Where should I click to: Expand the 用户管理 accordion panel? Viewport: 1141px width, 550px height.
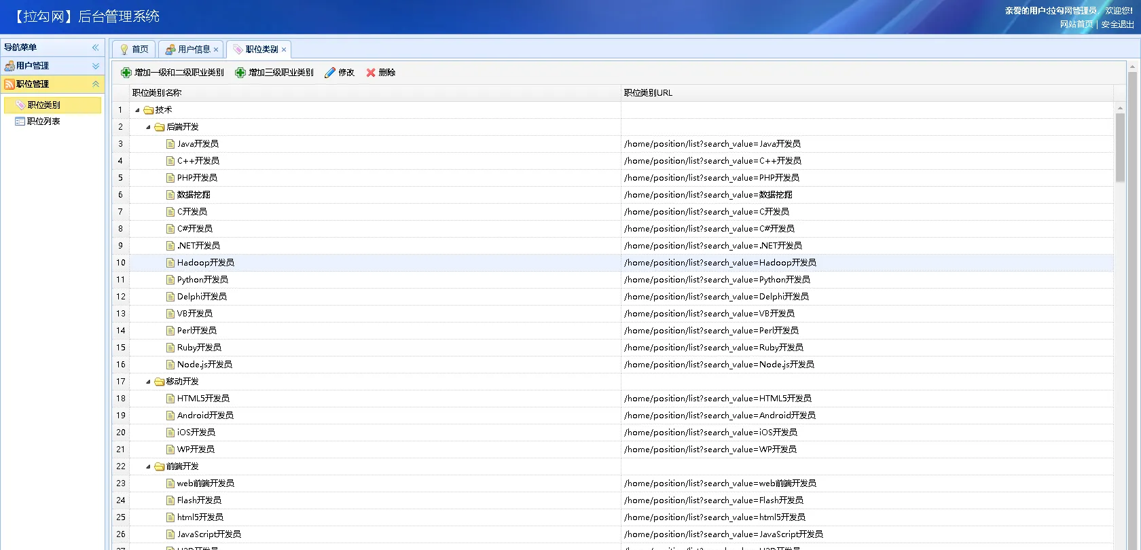pos(95,66)
